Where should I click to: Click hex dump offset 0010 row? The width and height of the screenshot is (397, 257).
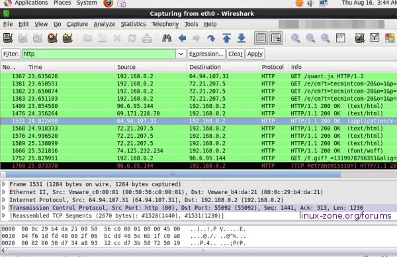(x=124, y=236)
